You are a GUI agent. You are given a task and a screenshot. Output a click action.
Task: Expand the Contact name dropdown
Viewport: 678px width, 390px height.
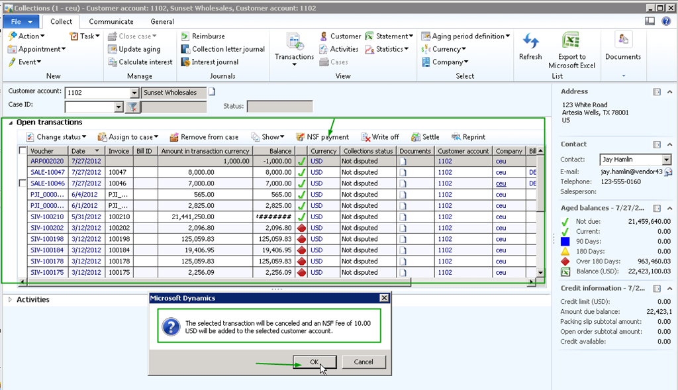pyautogui.click(x=666, y=160)
